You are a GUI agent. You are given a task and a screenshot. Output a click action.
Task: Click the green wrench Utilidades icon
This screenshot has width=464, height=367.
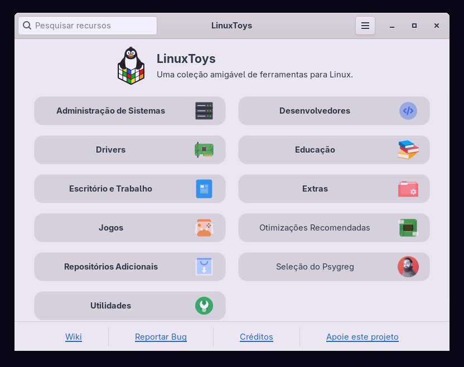coord(204,306)
